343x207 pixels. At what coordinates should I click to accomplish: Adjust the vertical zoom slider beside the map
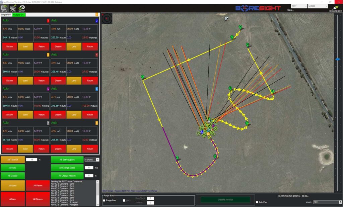338,60
